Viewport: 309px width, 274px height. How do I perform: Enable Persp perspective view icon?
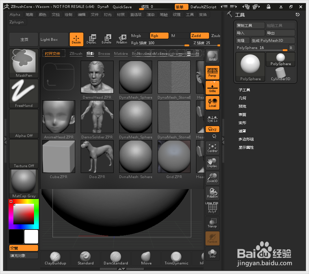(x=212, y=72)
